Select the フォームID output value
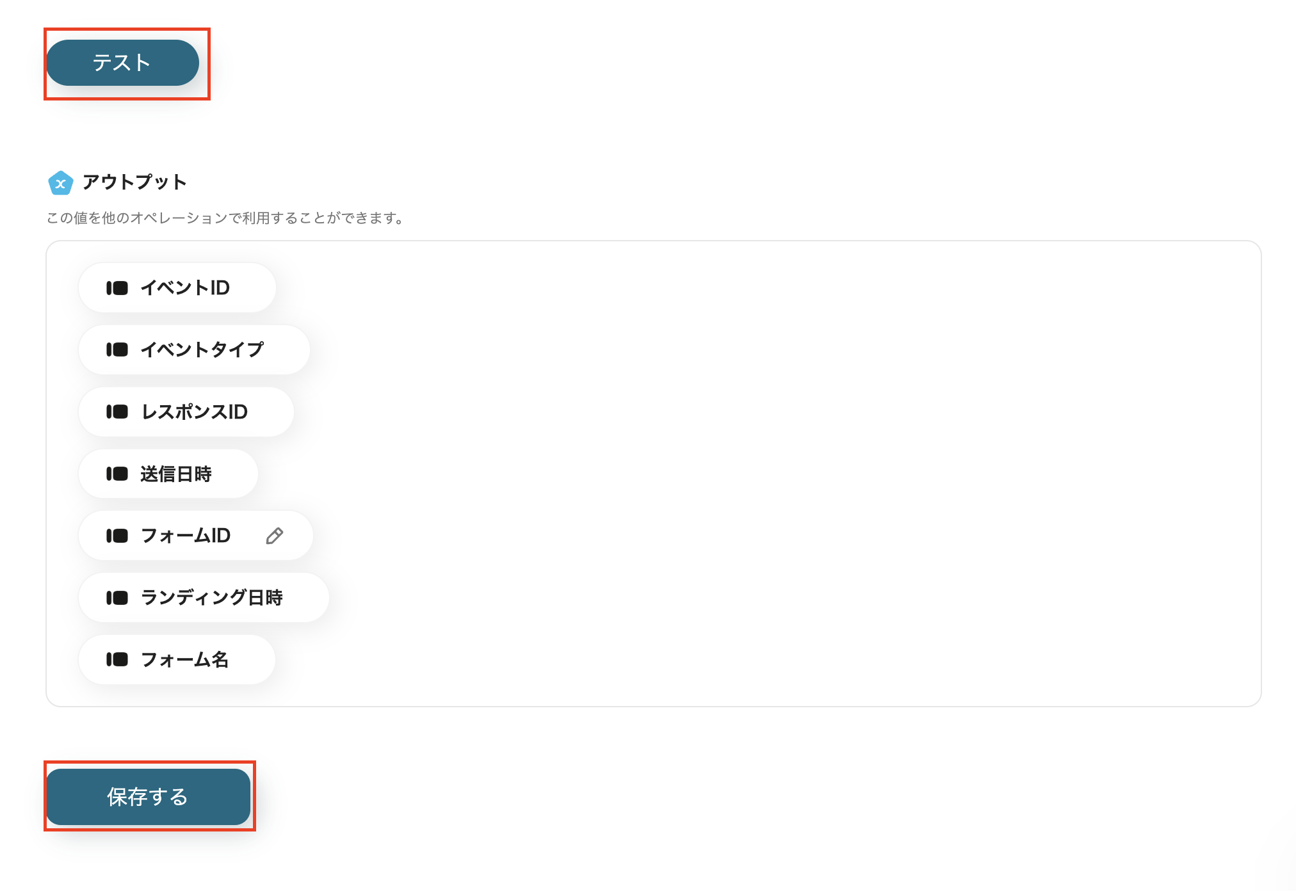The image size is (1296, 891). pos(186,536)
